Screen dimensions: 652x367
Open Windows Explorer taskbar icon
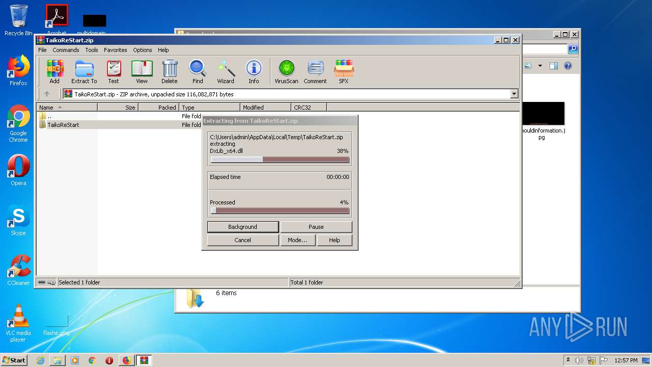[58, 360]
